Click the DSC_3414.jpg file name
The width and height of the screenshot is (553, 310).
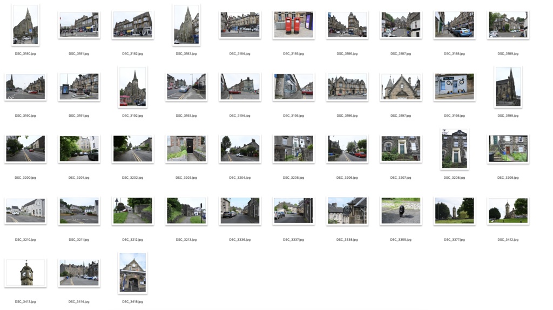point(79,302)
